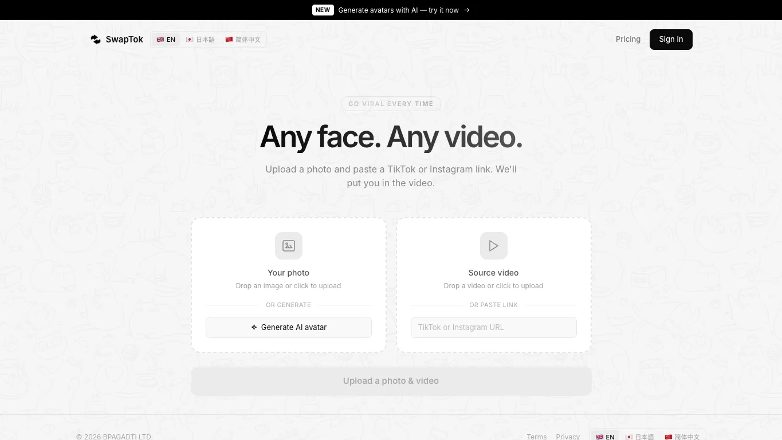782x440 pixels.
Task: Click the NEW badge in the announcement bar
Action: click(x=323, y=10)
